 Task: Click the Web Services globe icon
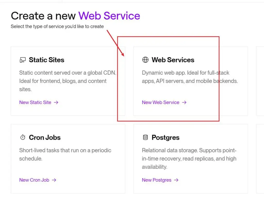tap(145, 60)
